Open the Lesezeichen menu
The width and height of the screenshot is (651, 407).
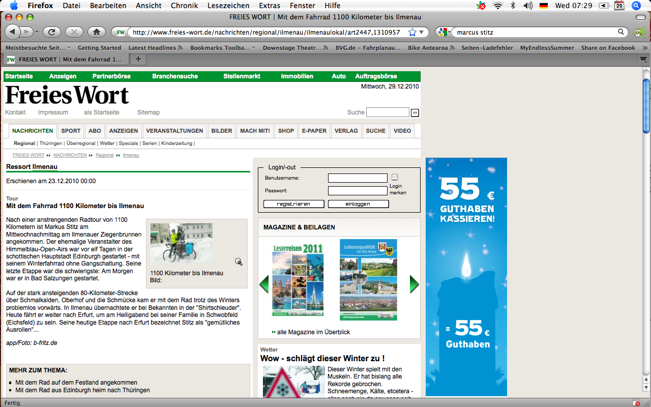228,6
